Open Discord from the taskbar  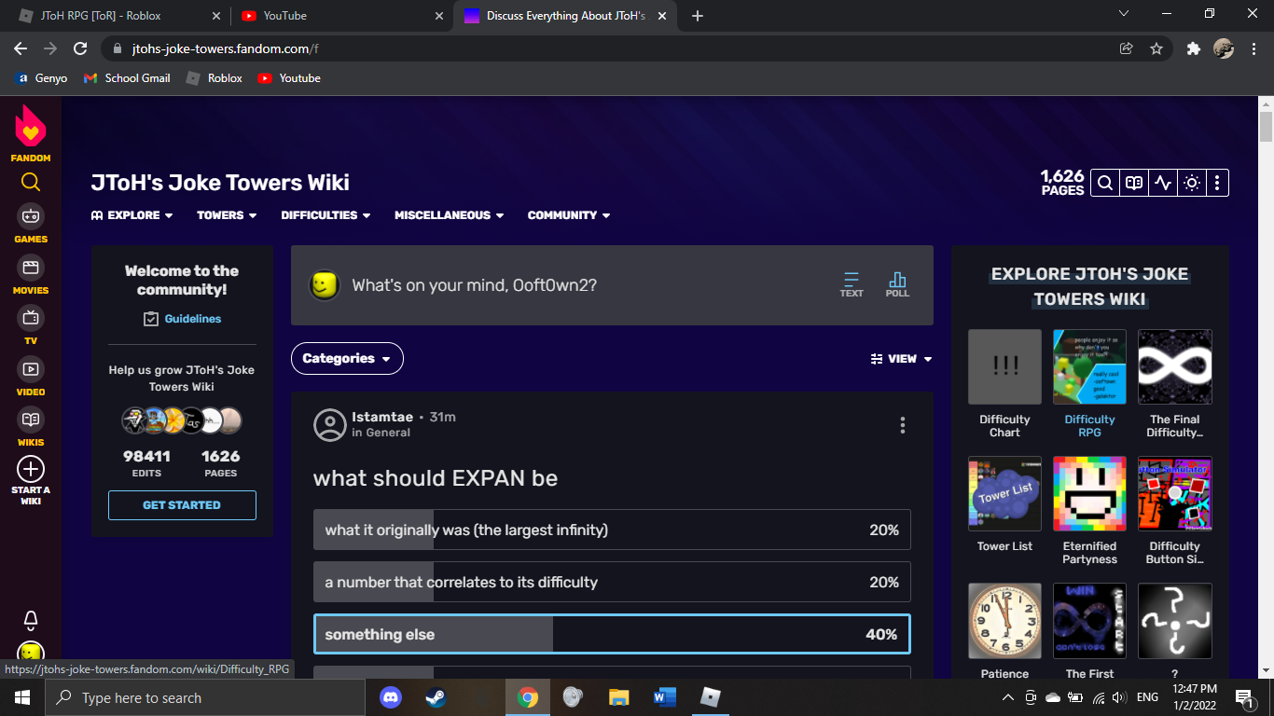tap(391, 697)
